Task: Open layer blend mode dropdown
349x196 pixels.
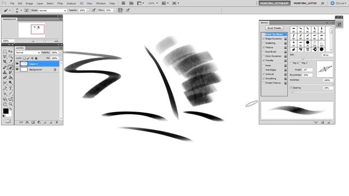Action: point(28,53)
